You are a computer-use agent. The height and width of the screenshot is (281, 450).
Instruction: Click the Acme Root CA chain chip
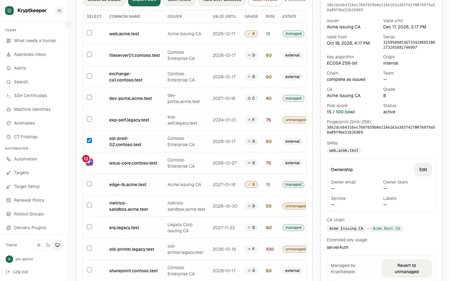(386, 229)
